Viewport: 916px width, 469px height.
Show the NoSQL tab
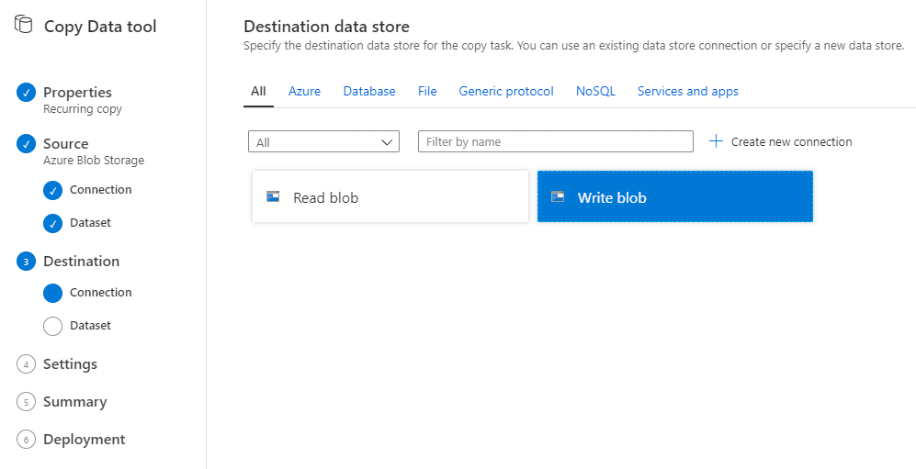tap(595, 92)
